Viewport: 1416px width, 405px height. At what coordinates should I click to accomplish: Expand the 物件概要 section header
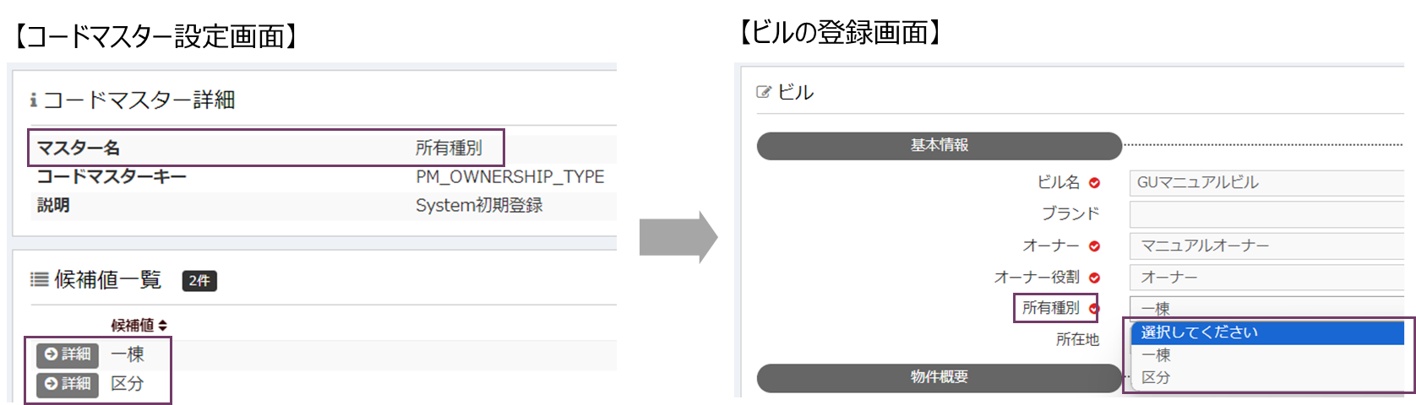pyautogui.click(x=939, y=377)
